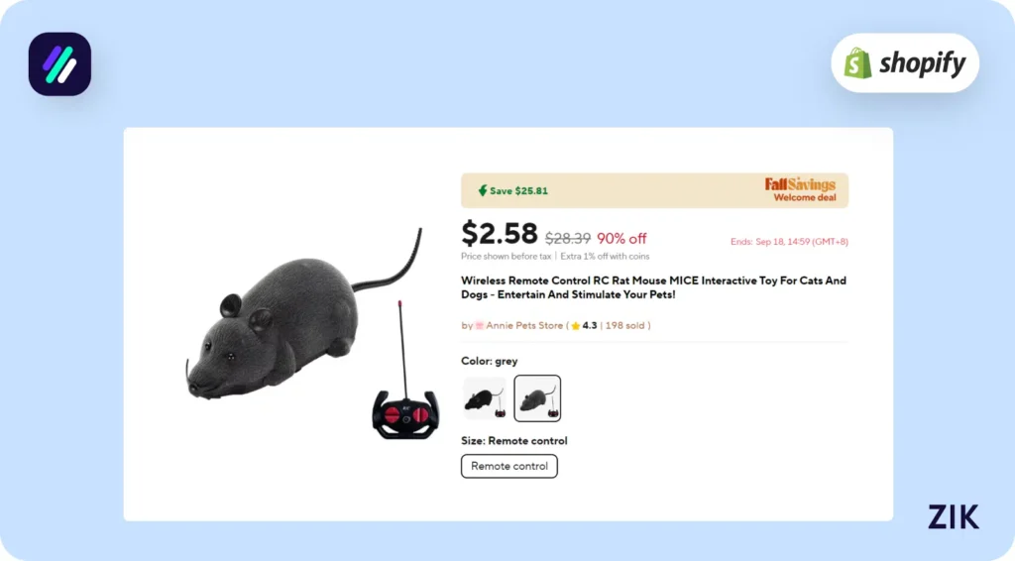Select the grey mouse color swatch
This screenshot has width=1015, height=561.
(x=537, y=398)
